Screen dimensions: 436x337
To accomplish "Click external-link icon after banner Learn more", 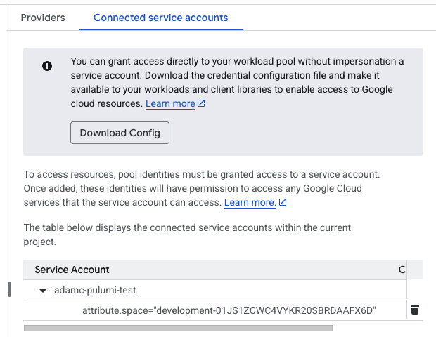I will pyautogui.click(x=202, y=104).
